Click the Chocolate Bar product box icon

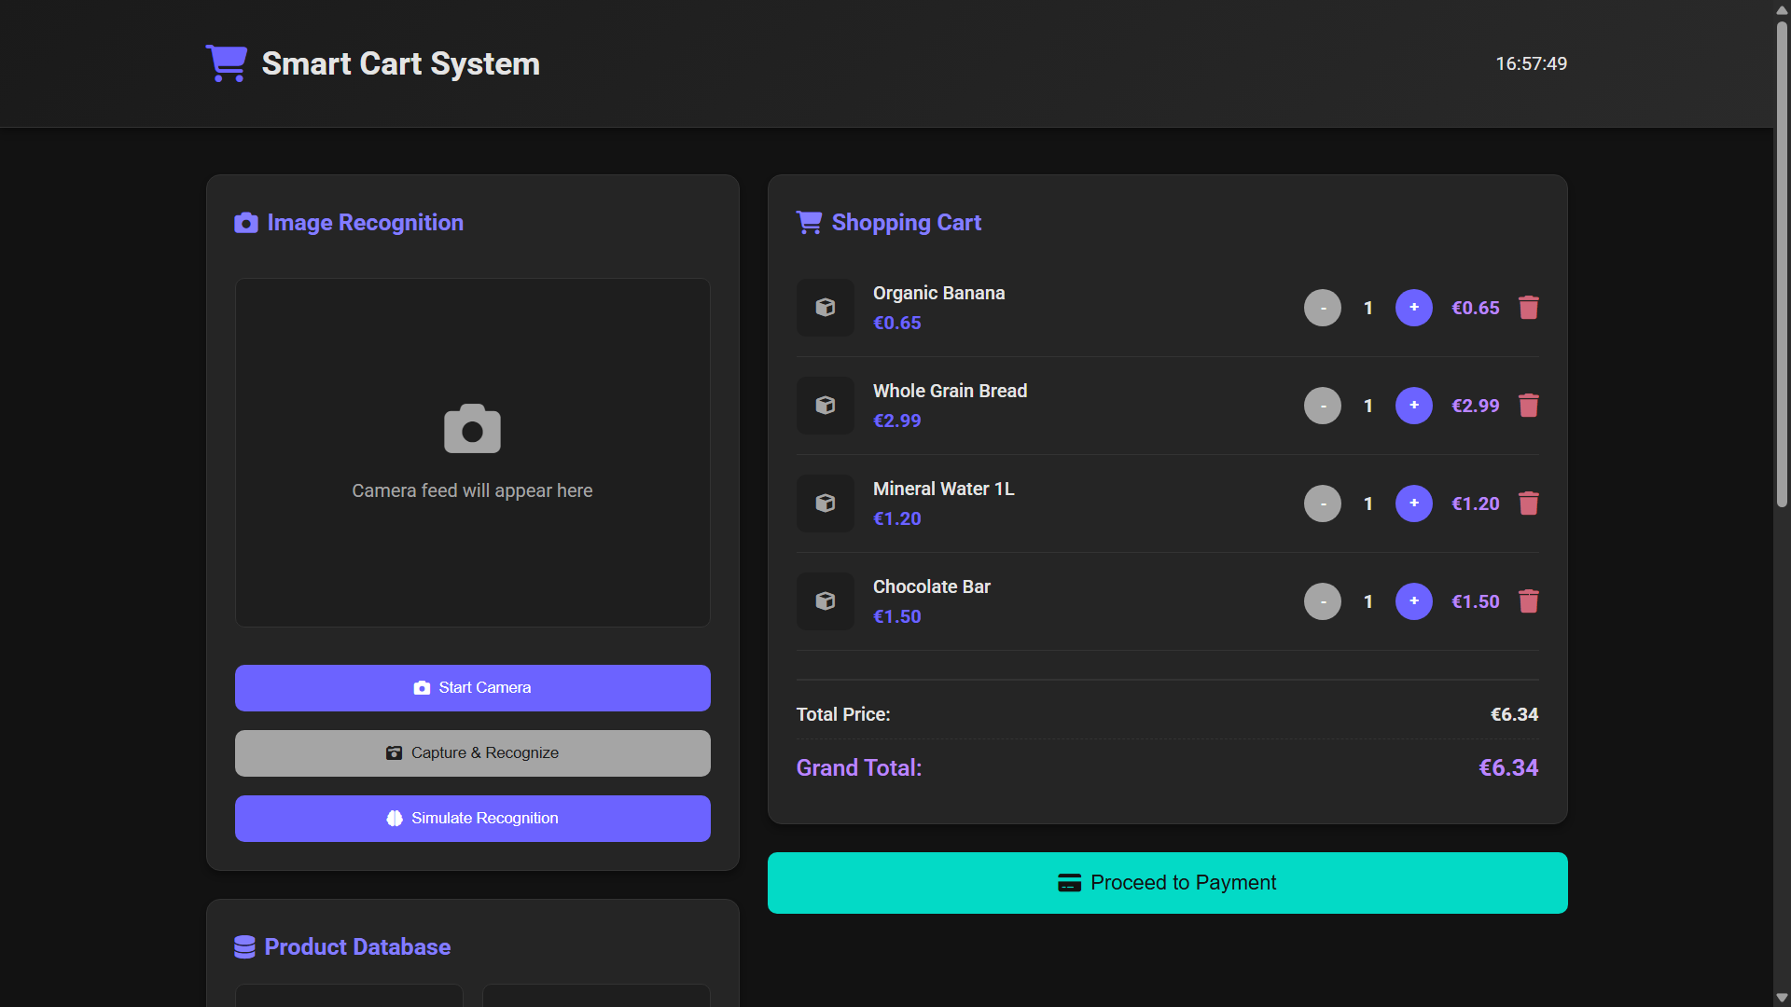[x=826, y=601]
